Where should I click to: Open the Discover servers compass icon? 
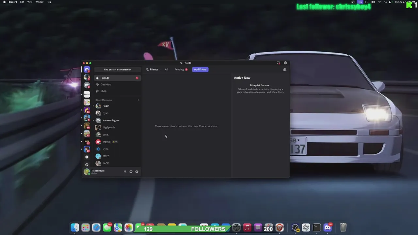coord(87,164)
